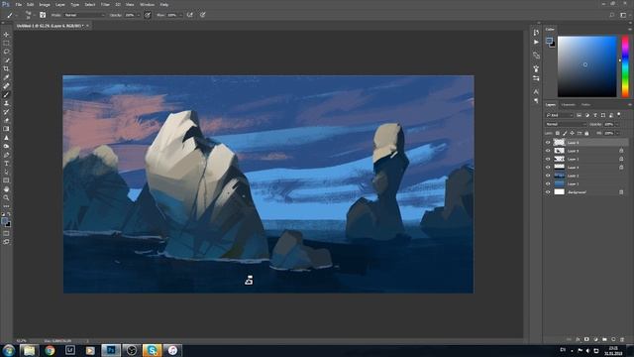The width and height of the screenshot is (634, 357).
Task: Open the Window menu
Action: coord(147,4)
